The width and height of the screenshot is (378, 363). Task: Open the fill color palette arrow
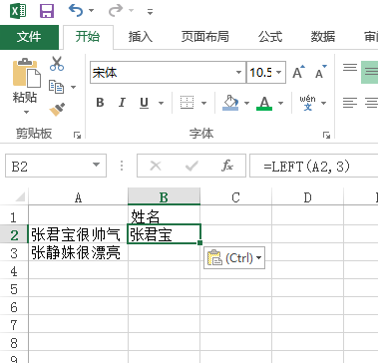coord(246,103)
